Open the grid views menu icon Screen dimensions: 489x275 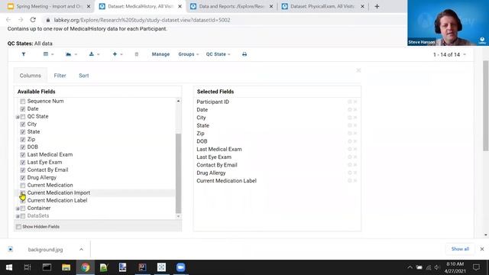pos(48,54)
